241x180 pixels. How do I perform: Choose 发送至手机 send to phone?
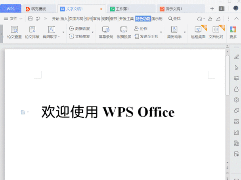146,36
